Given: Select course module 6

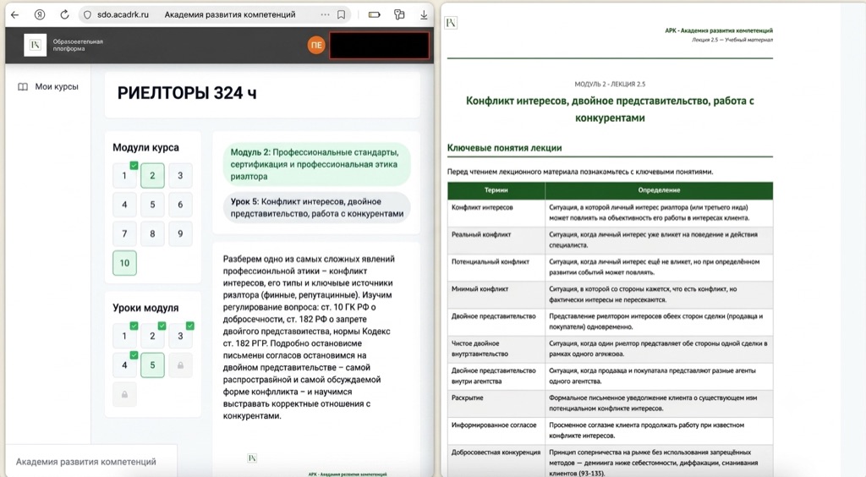Looking at the screenshot, I should [181, 205].
